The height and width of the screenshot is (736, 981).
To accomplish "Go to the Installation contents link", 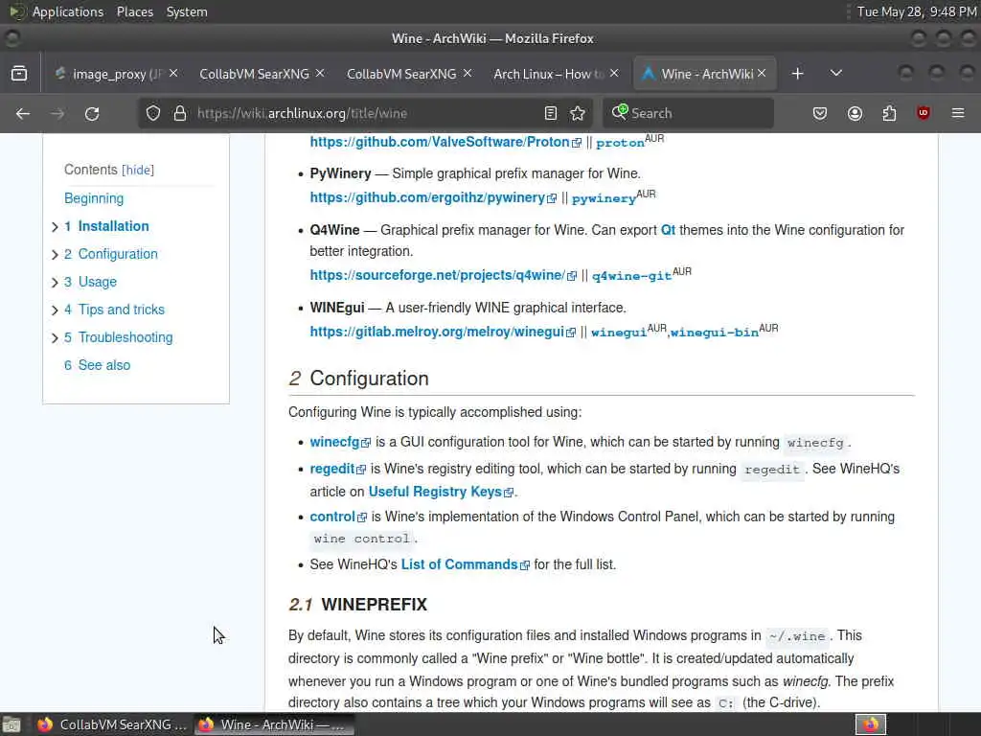I will point(106,226).
